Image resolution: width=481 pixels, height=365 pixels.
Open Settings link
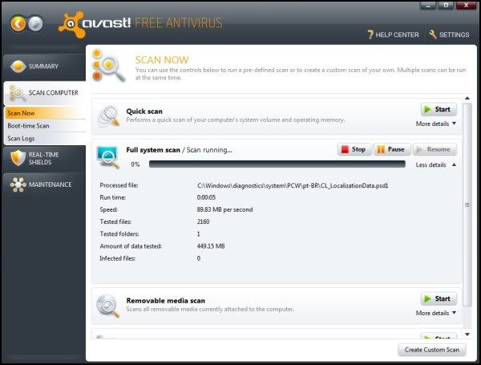(x=449, y=34)
